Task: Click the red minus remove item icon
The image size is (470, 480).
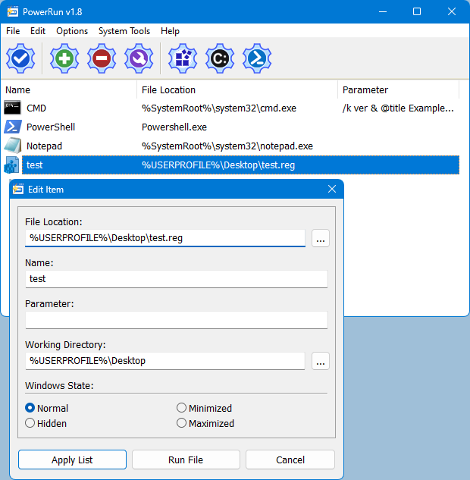Action: pyautogui.click(x=102, y=58)
